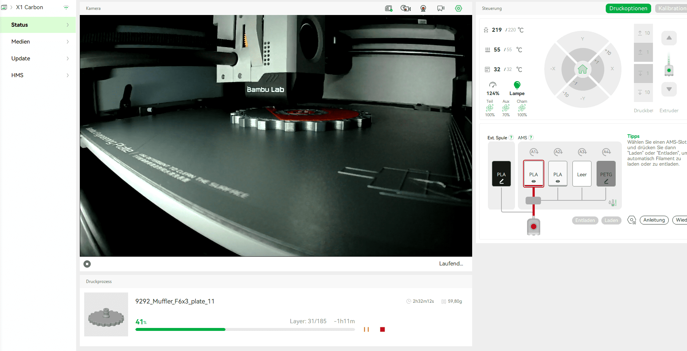Select the external spool PLA slot

501,174
